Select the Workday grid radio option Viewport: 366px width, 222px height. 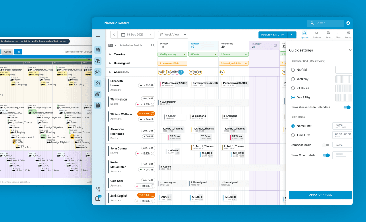(293, 79)
